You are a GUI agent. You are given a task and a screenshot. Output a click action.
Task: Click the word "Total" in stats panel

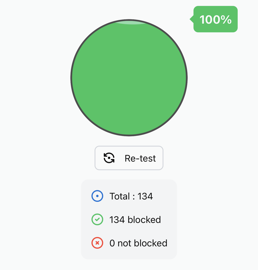[119, 196]
